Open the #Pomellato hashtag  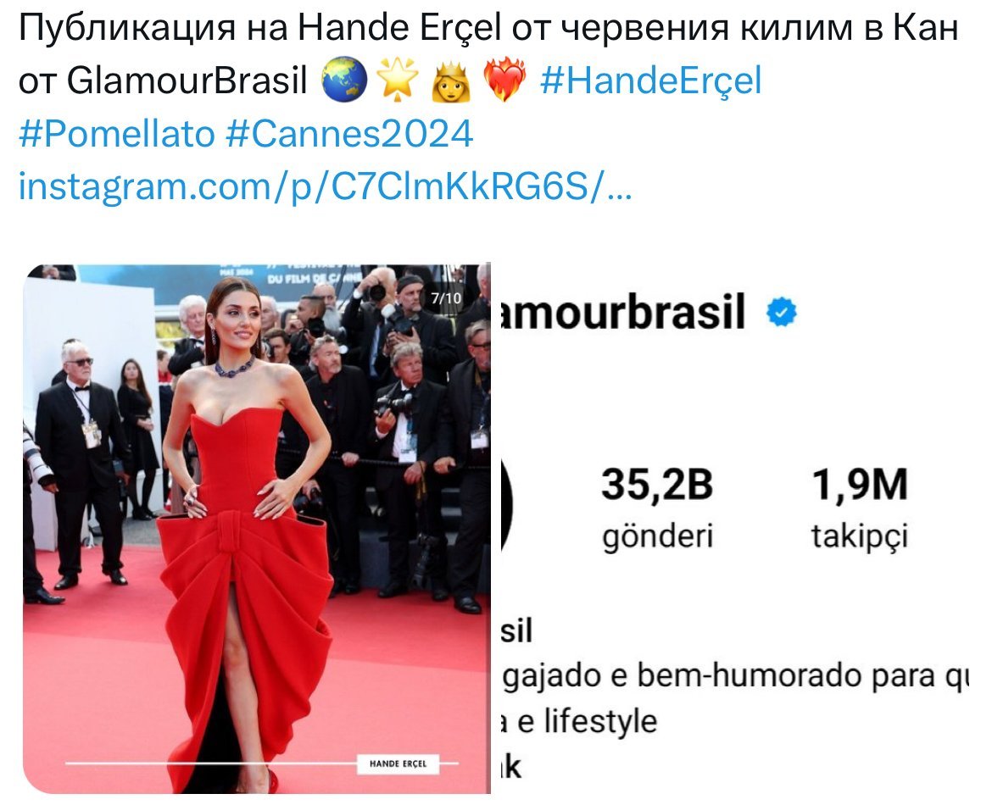[x=117, y=135]
